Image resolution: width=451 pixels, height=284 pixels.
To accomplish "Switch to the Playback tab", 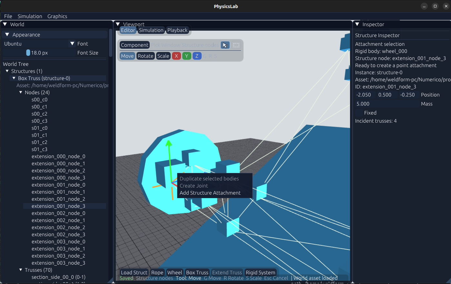I will (x=177, y=30).
